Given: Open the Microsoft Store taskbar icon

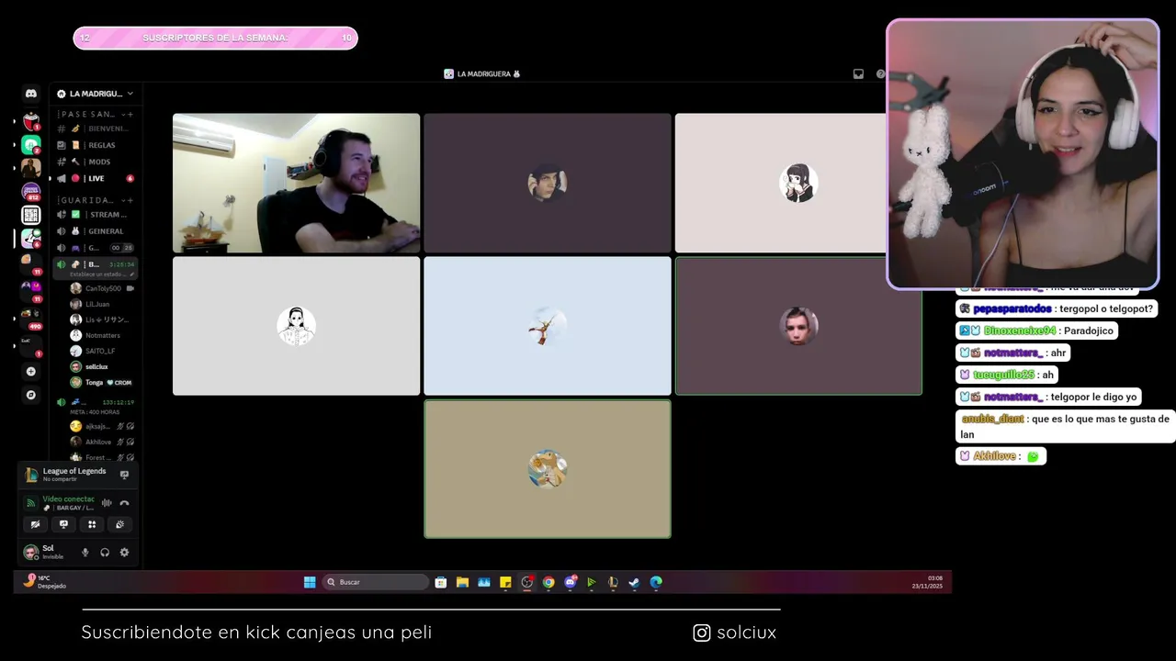Looking at the screenshot, I should tap(441, 582).
